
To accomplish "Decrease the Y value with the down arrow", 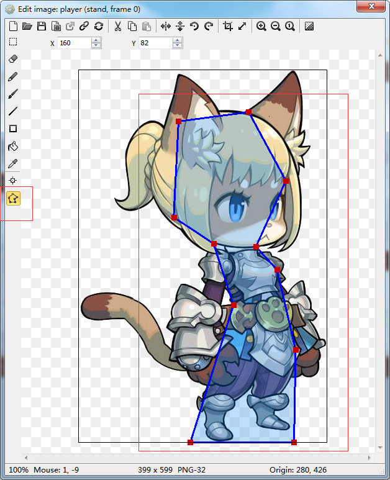I will [x=177, y=45].
